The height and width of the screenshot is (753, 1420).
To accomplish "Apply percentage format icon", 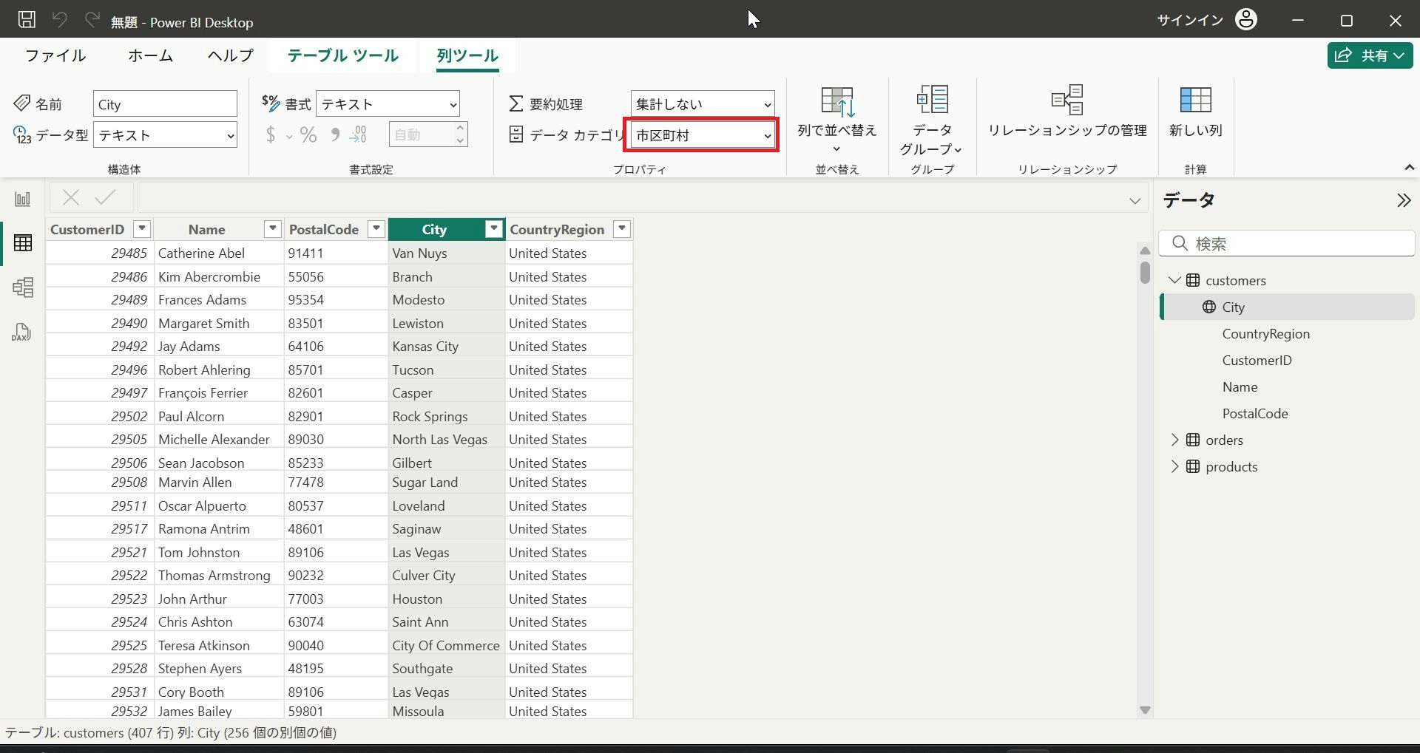I will tap(308, 134).
